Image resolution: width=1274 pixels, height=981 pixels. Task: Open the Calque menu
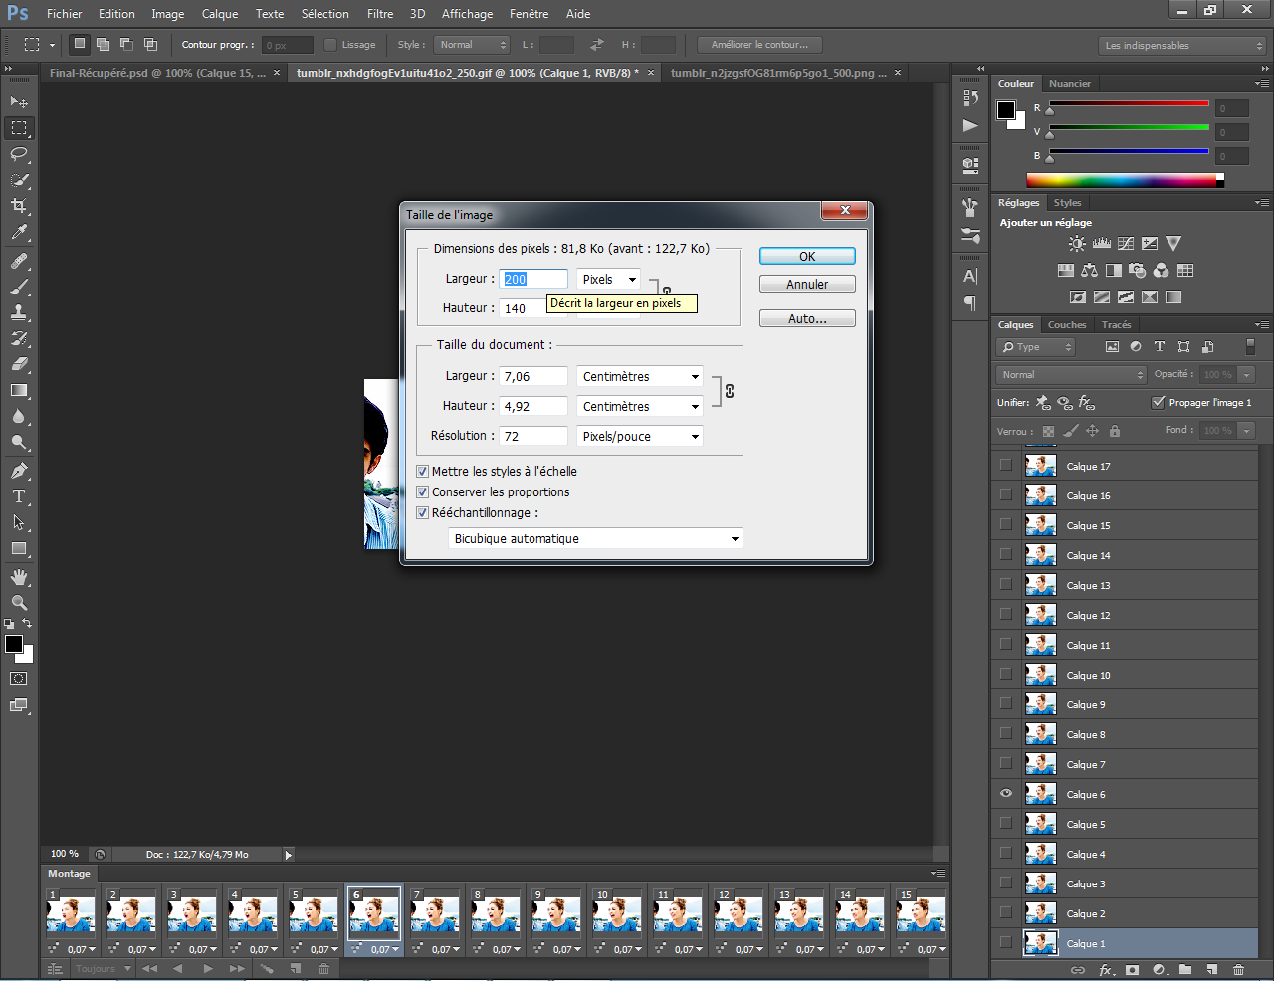[x=220, y=14]
